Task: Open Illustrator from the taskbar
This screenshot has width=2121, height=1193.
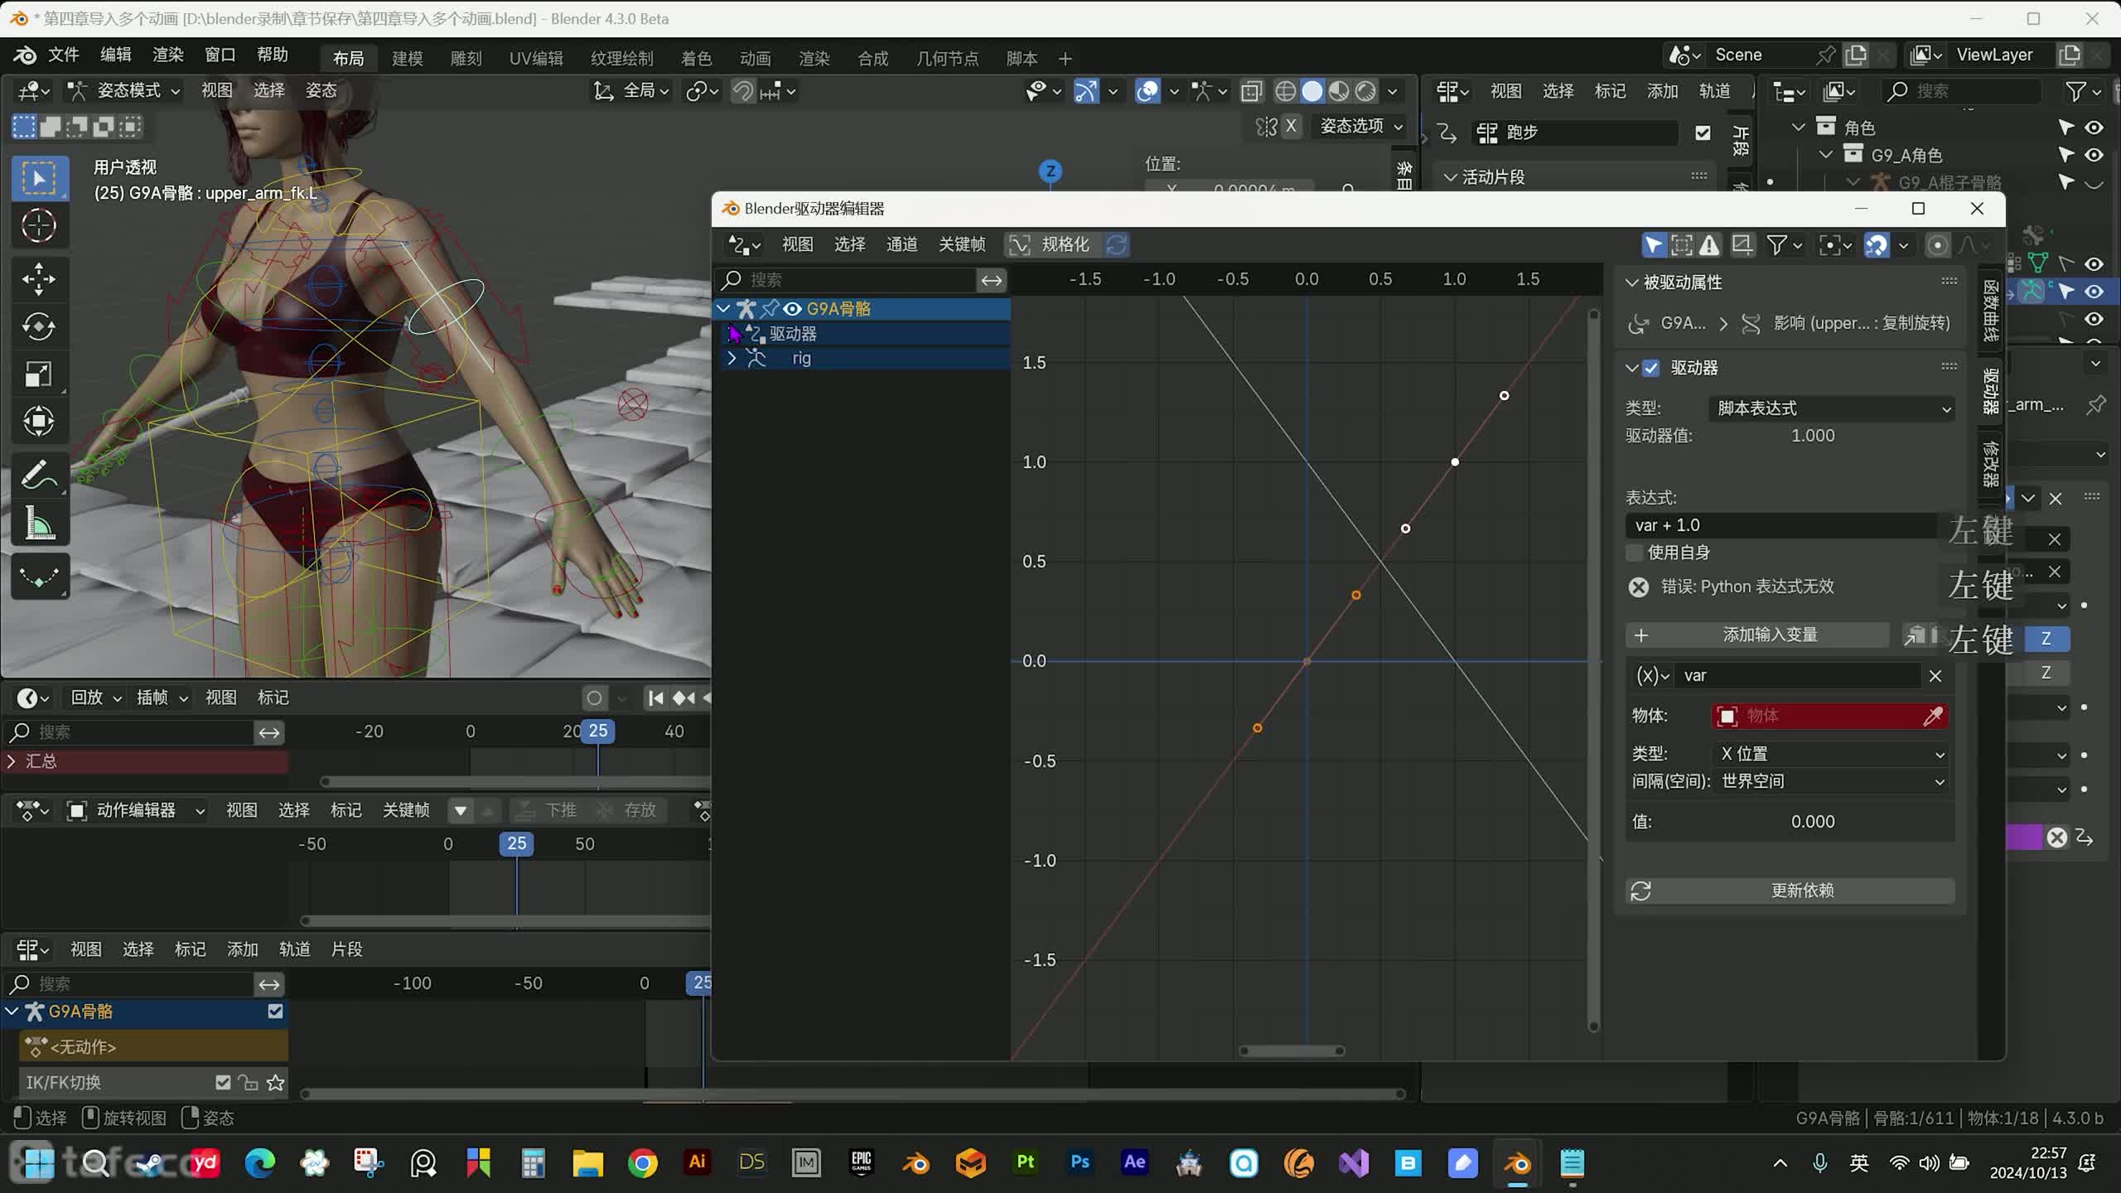Action: [x=697, y=1163]
